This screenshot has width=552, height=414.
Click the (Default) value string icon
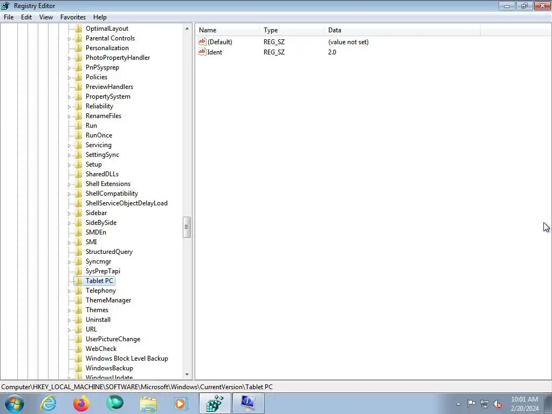coord(202,42)
